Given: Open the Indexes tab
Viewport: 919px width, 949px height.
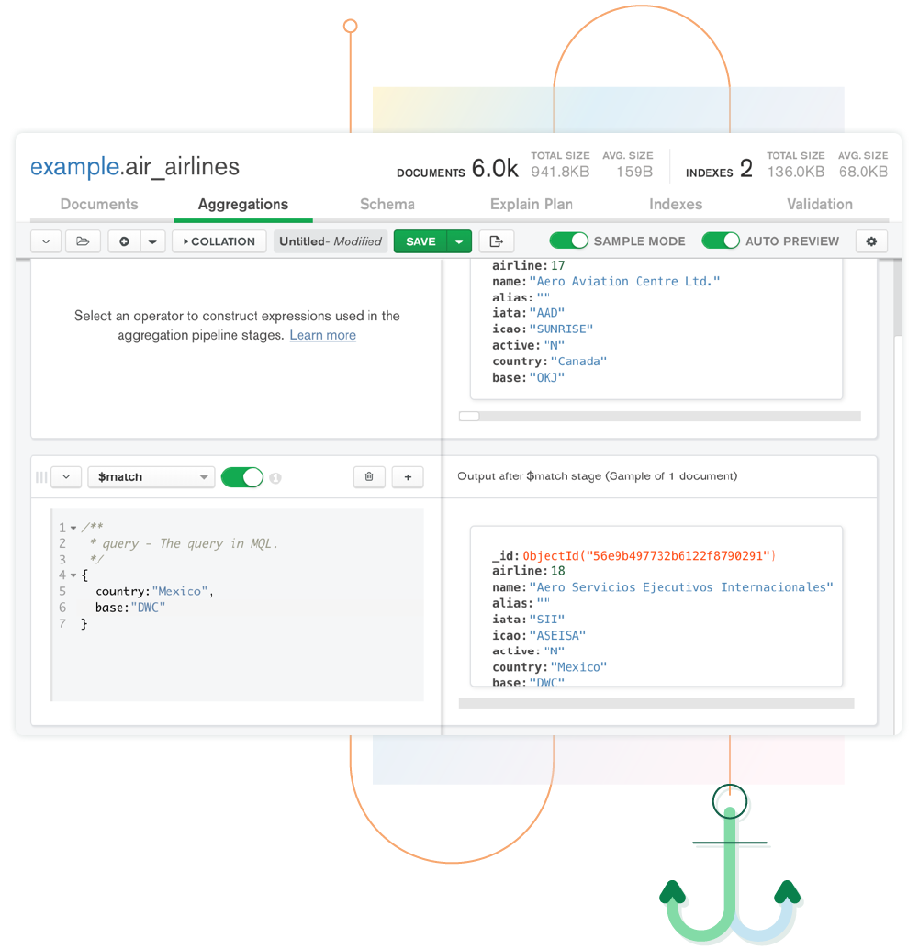Looking at the screenshot, I should click(676, 204).
